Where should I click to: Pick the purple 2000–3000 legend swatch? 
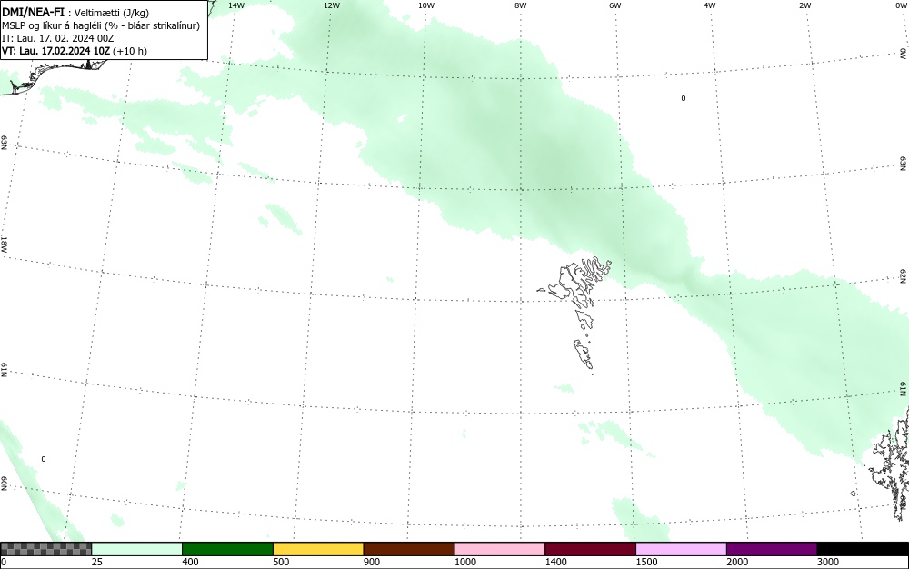tap(772, 549)
